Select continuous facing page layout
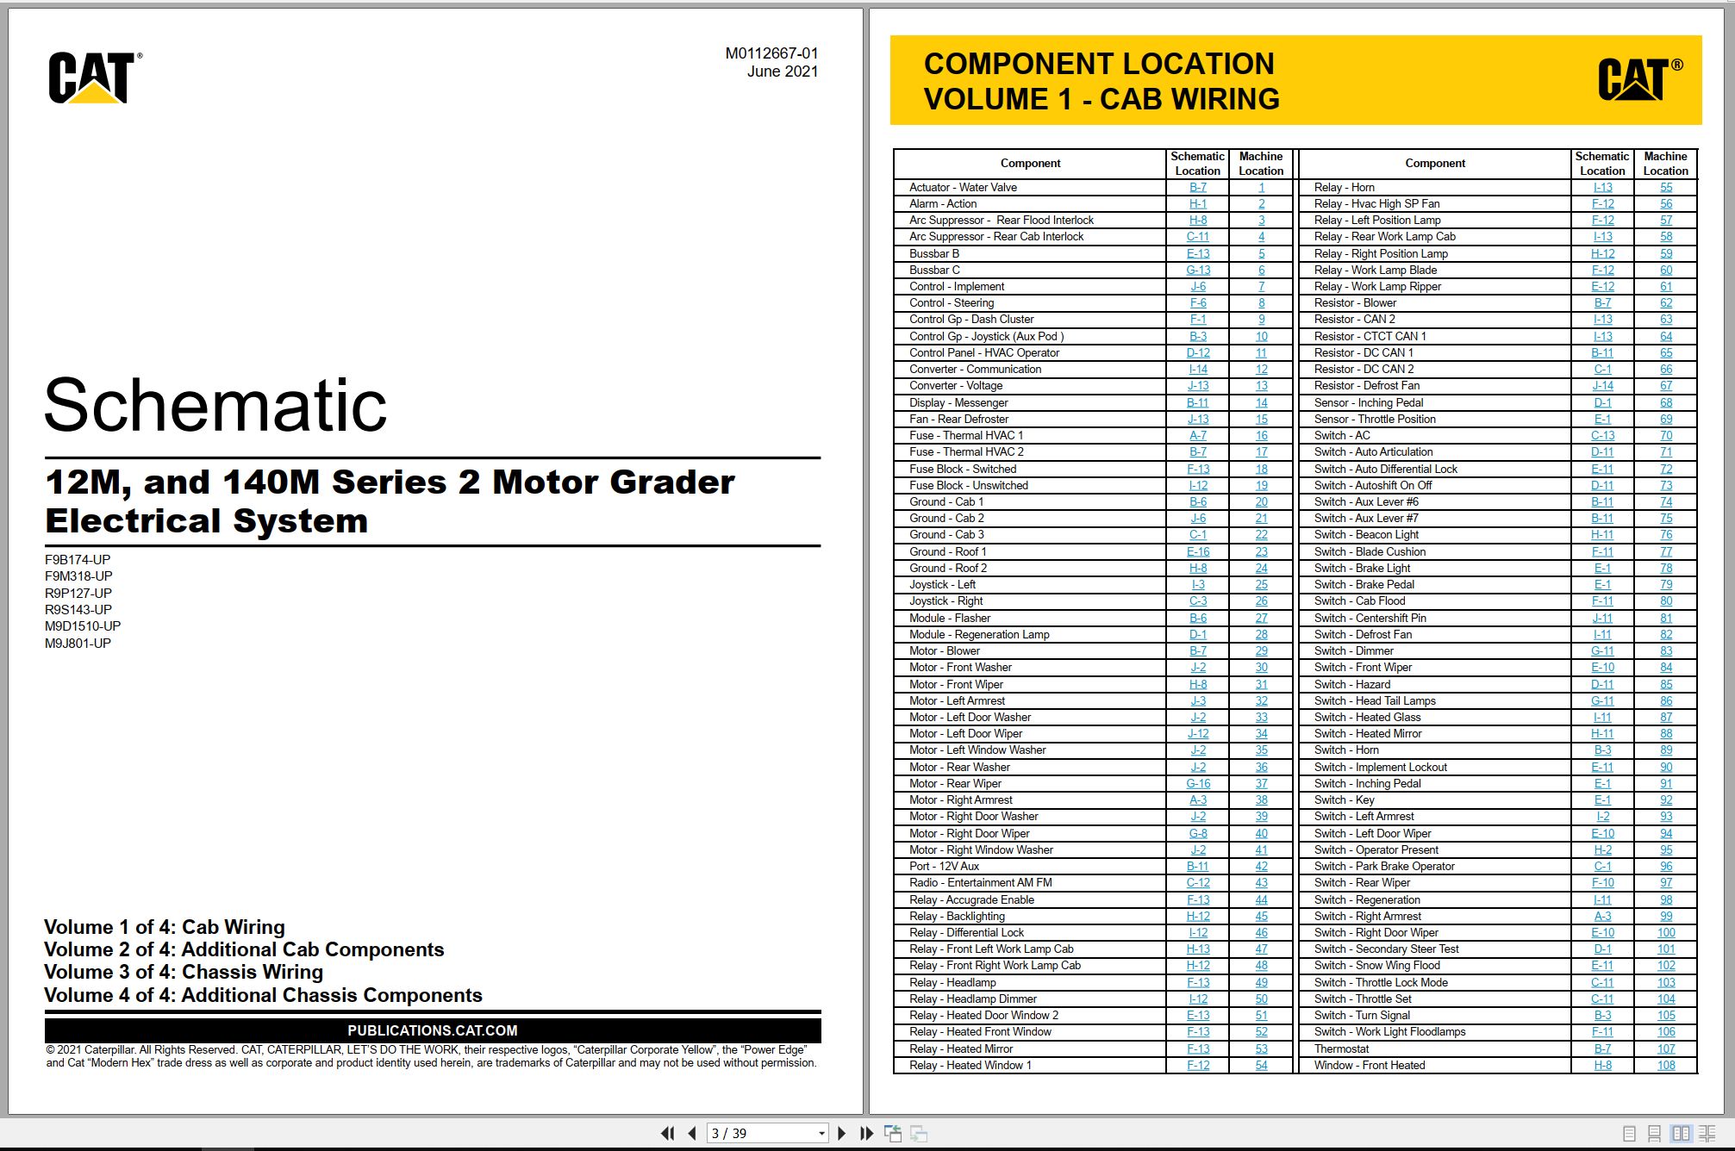 [1707, 1134]
